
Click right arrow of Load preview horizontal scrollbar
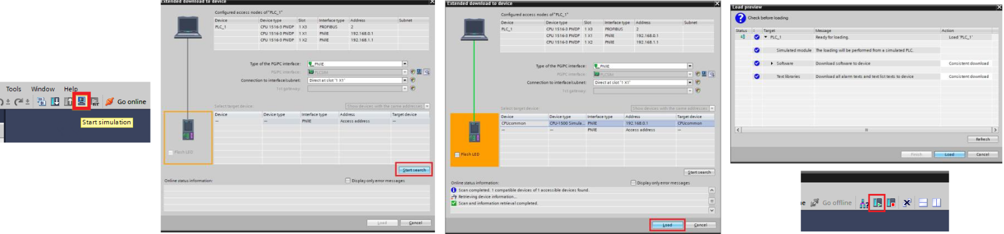point(995,130)
